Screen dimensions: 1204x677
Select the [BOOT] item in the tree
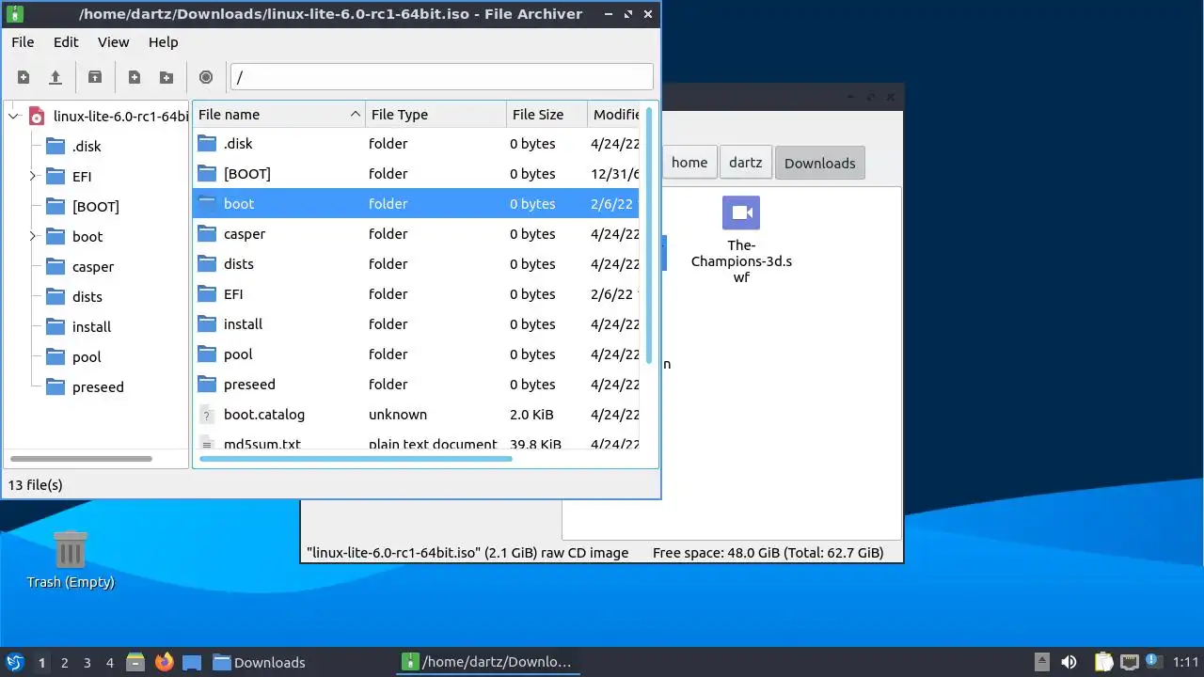pos(96,206)
